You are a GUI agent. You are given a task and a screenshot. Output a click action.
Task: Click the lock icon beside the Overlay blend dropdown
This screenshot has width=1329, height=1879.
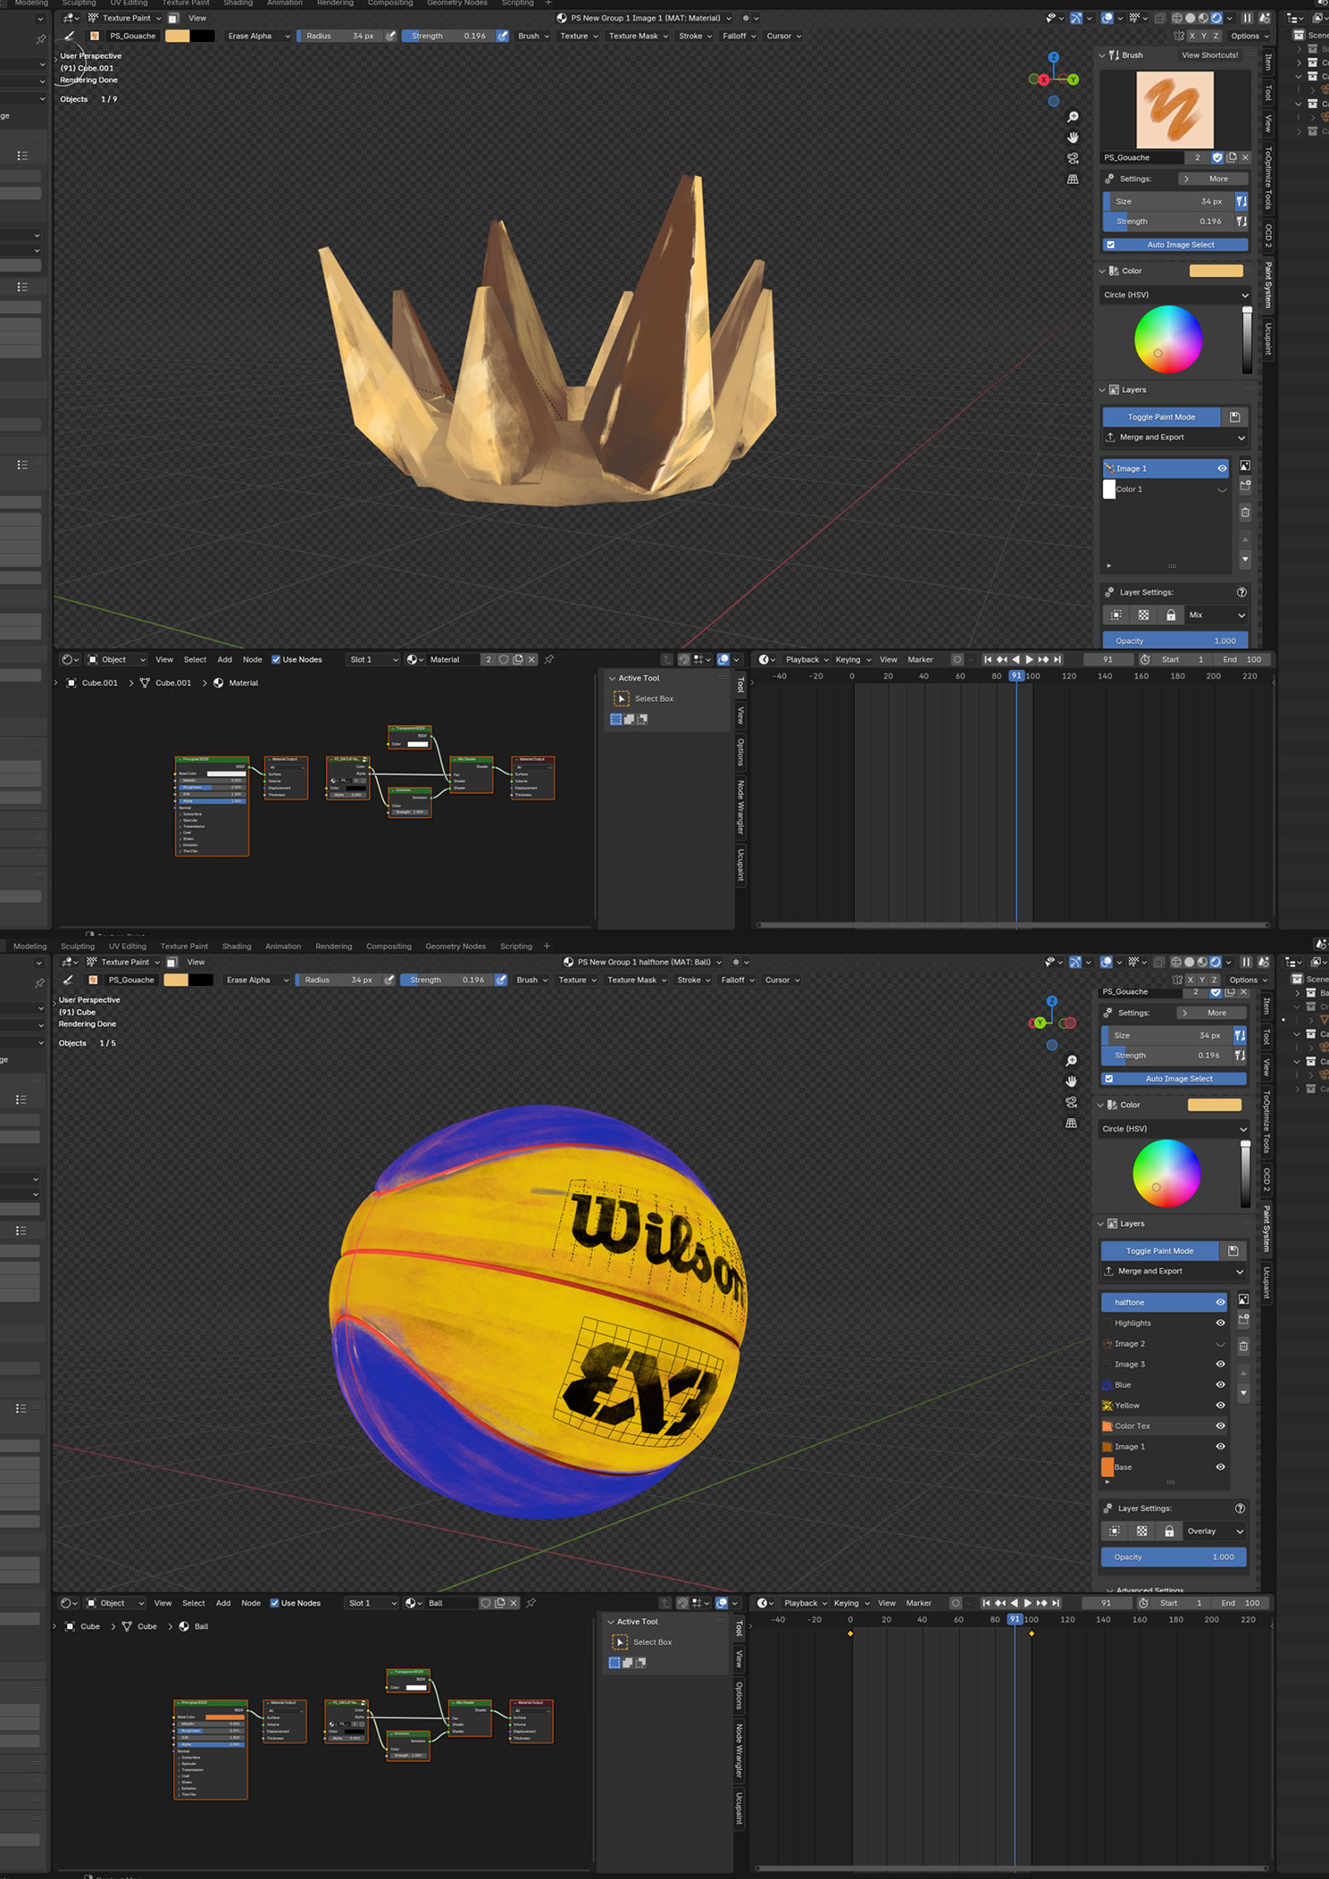click(1168, 1532)
